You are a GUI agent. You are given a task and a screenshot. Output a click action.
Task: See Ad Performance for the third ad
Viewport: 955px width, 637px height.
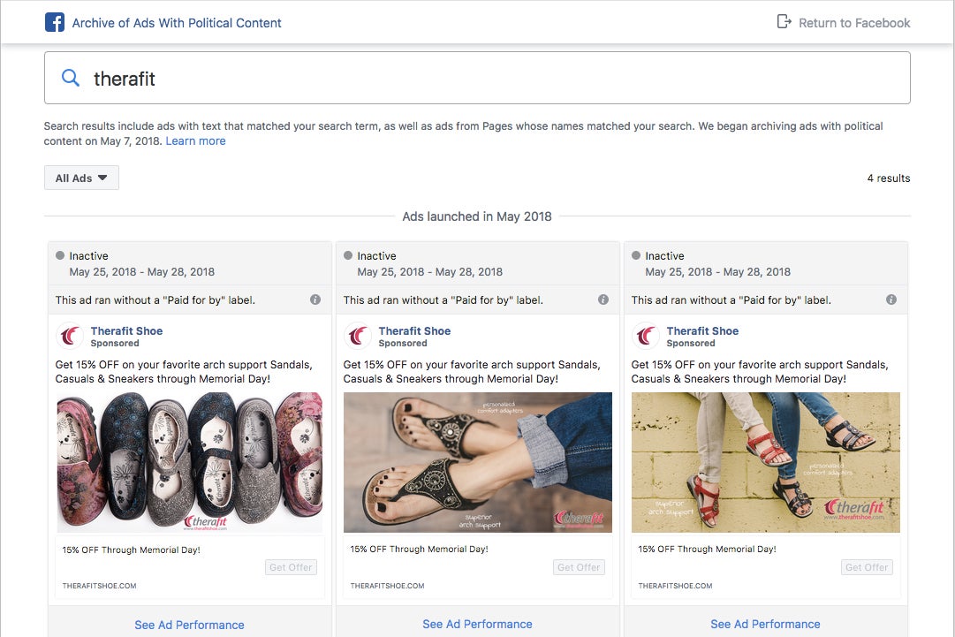pos(766,625)
